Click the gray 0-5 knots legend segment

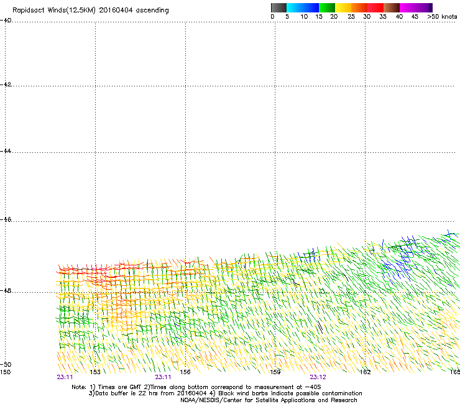point(278,7)
